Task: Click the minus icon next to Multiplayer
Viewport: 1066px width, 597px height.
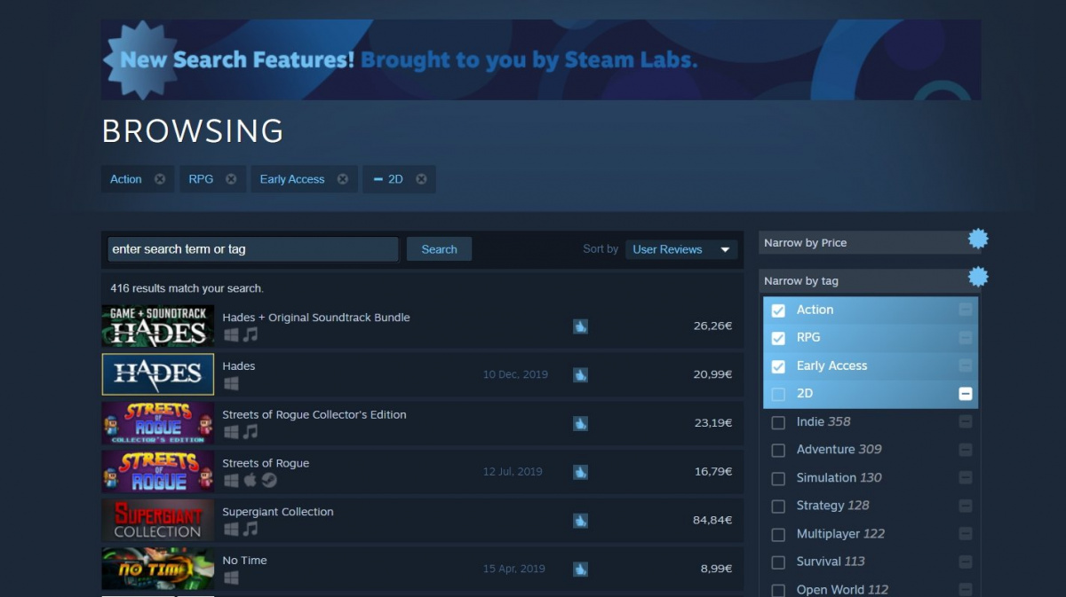Action: [x=965, y=533]
